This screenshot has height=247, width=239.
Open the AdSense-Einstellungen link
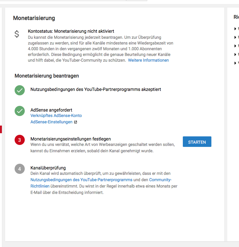click(51, 122)
